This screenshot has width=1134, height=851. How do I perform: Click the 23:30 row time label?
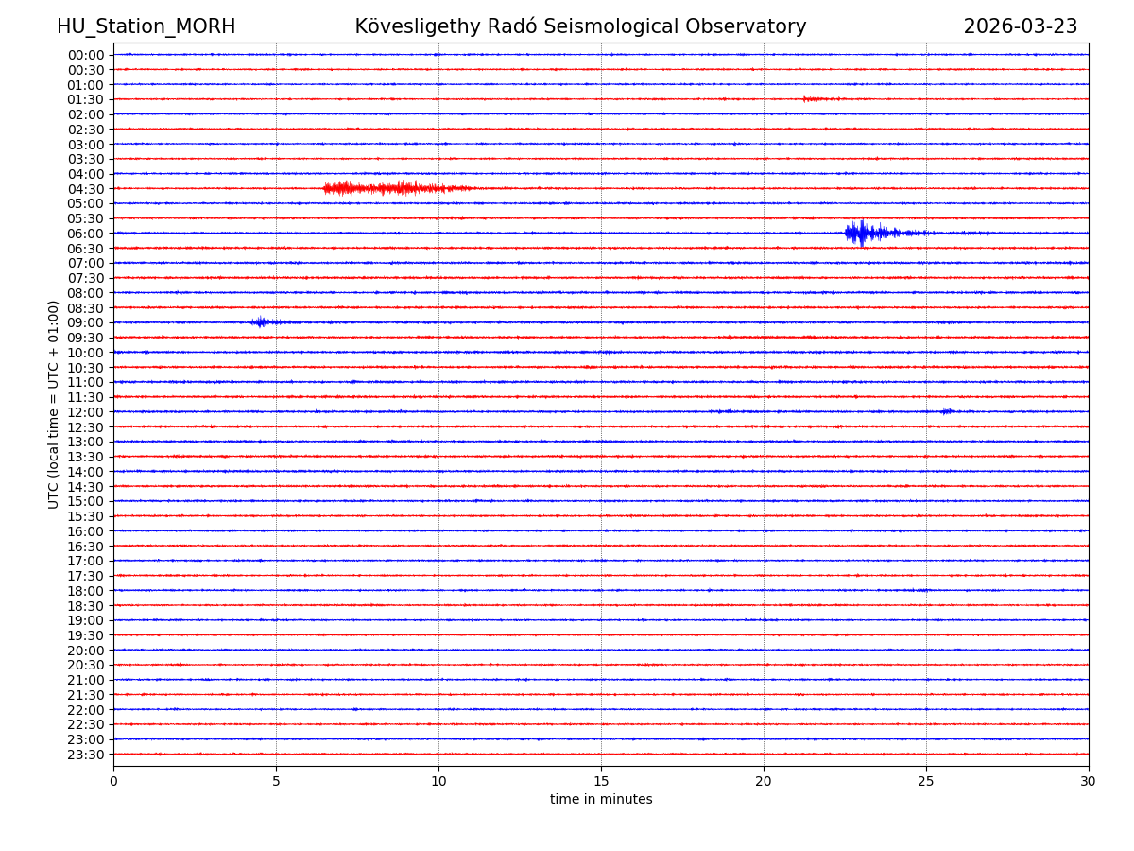point(86,755)
